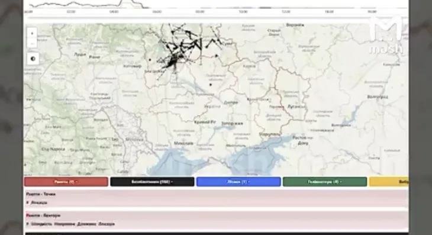Sort Ракети - Точки table by Локація
The image size is (432, 235).
click(39, 202)
